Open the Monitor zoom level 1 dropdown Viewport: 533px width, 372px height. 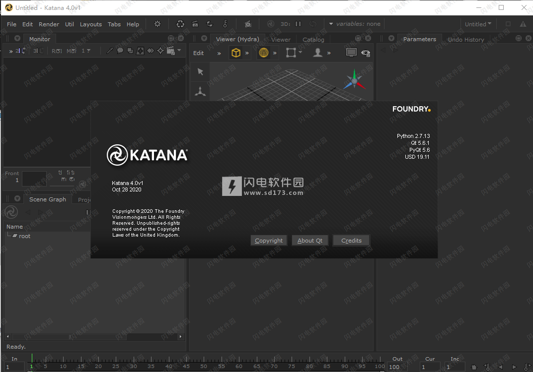click(85, 51)
